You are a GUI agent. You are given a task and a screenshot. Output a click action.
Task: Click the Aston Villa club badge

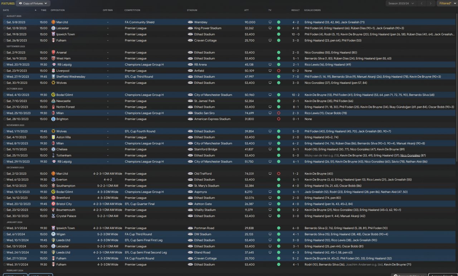53,137
